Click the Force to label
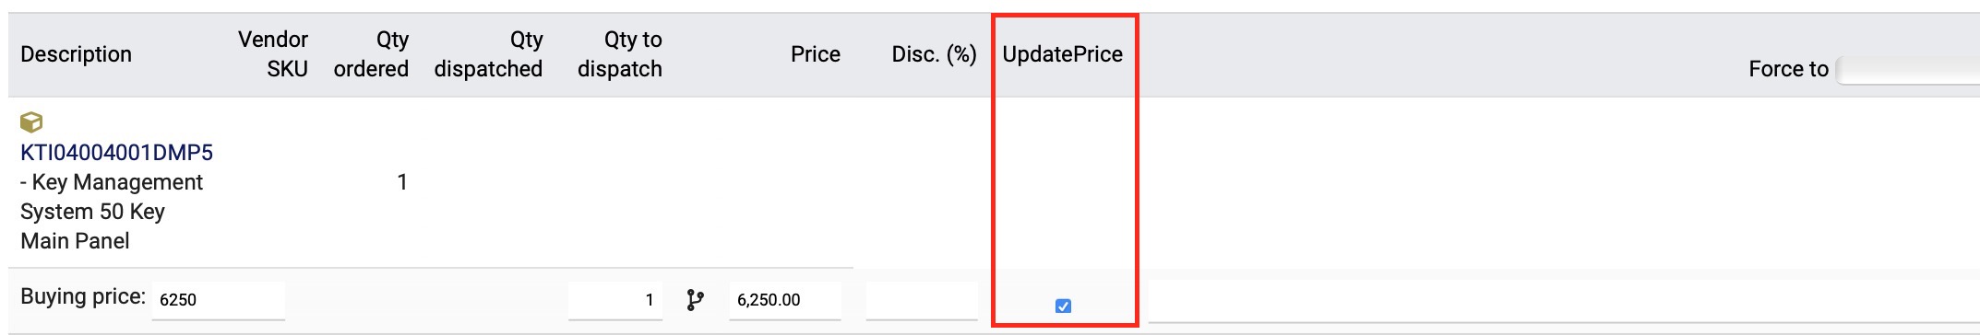Viewport: 1980px width, 335px height. pos(1788,69)
